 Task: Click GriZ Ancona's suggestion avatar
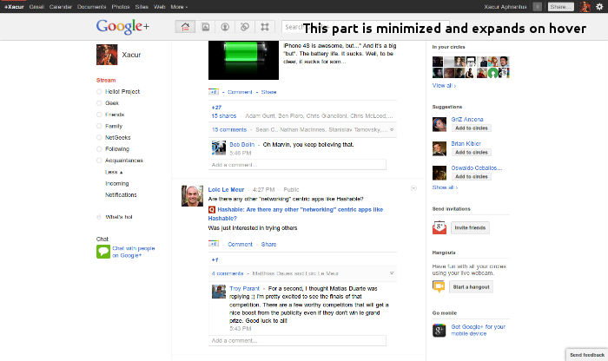pos(439,124)
